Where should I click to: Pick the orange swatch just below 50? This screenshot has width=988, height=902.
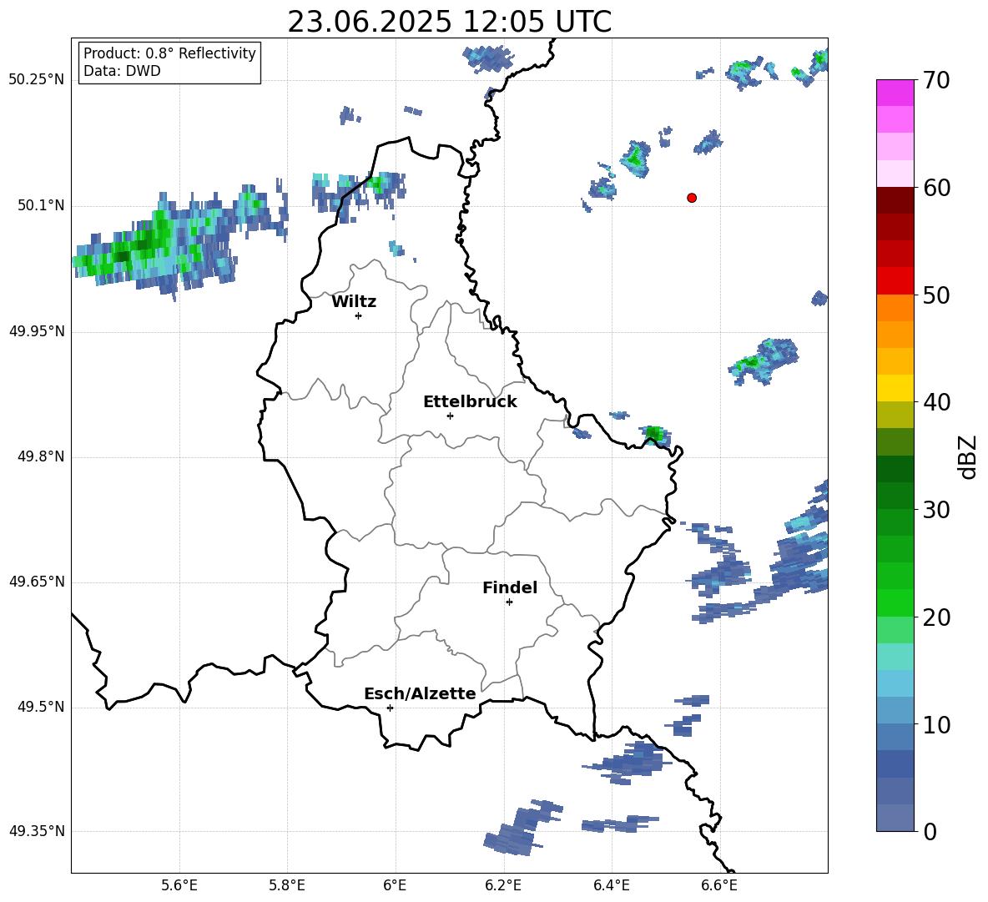[x=895, y=308]
